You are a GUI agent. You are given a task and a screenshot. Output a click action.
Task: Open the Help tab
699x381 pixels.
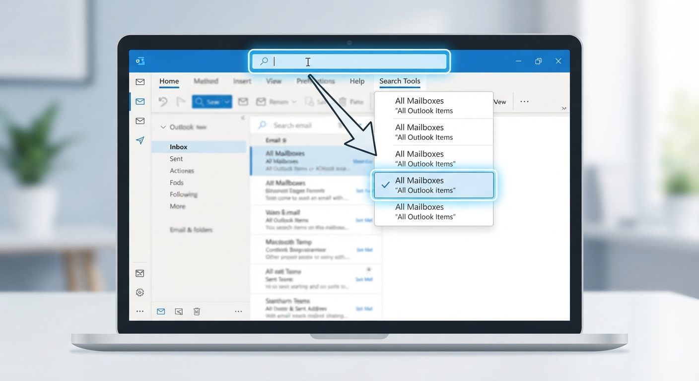pos(357,81)
